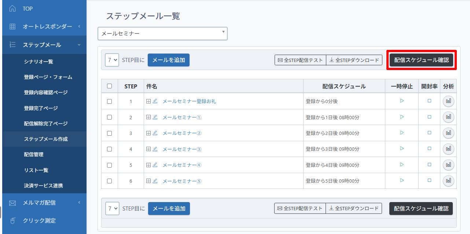Click 全STEPダウンロード in the bottom toolbar
This screenshot has height=234, width=470.
pos(354,208)
